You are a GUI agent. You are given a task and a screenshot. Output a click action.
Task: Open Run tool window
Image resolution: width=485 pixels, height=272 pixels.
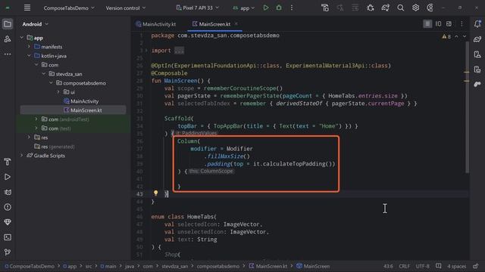(8, 177)
